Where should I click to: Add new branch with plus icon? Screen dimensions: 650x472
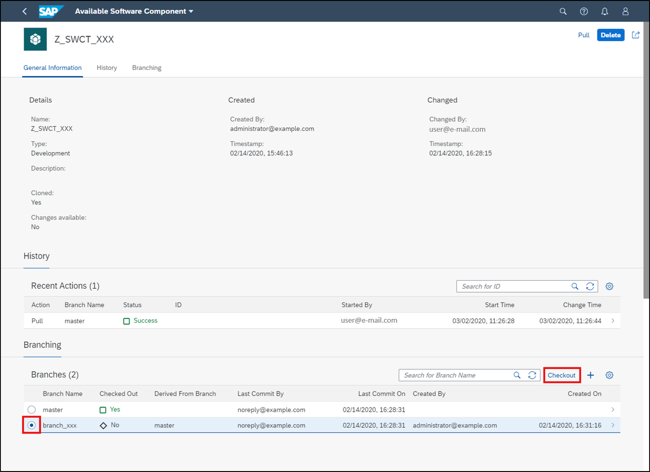click(x=590, y=375)
